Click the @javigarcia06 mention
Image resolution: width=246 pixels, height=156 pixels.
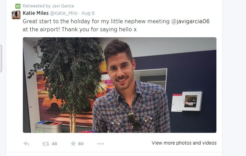(190, 21)
